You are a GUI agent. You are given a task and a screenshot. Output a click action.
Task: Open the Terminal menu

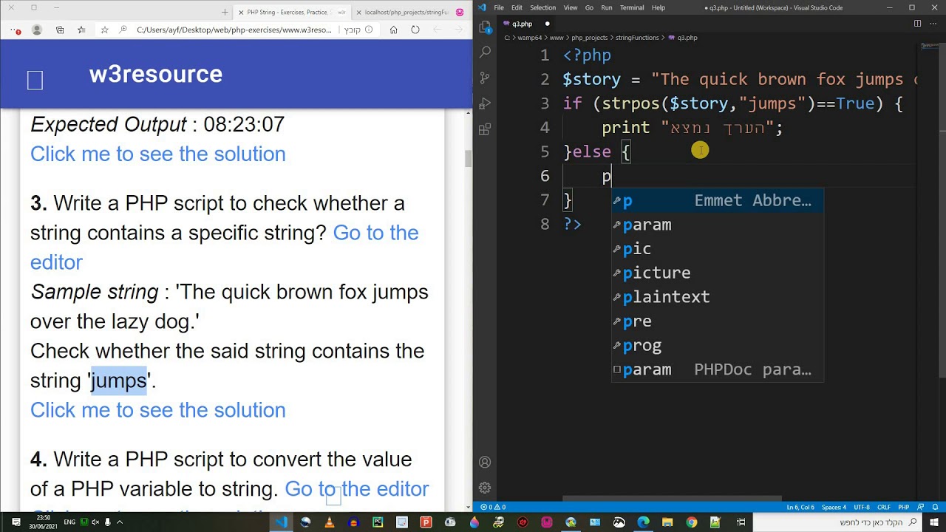click(x=632, y=7)
